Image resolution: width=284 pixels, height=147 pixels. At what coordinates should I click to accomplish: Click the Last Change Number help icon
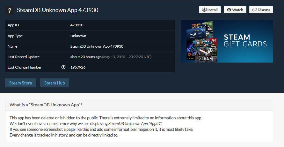(63, 67)
